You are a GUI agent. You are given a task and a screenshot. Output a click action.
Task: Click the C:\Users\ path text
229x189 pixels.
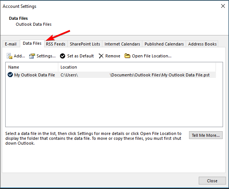pyautogui.click(x=69, y=75)
